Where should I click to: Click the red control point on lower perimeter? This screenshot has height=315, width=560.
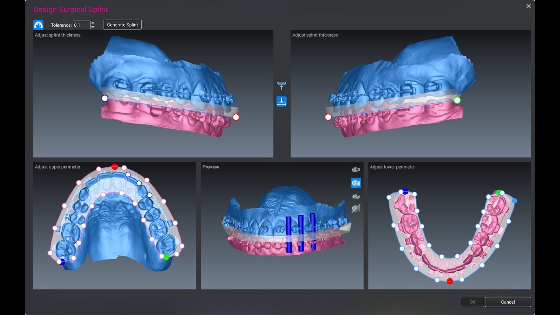point(450,281)
